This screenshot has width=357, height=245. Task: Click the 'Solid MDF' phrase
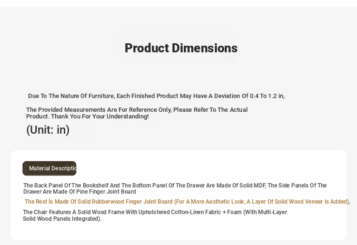pyautogui.click(x=250, y=186)
